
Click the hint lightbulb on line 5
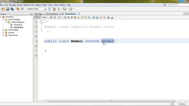[37, 41]
